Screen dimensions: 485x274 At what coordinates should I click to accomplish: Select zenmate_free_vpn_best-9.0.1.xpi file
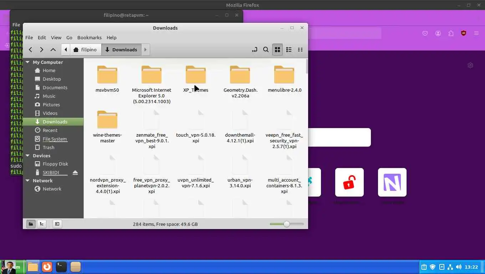[x=152, y=130]
